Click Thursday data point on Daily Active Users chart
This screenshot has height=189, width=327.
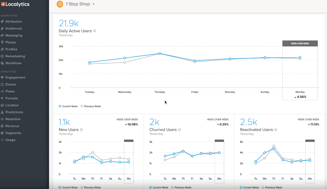pyautogui.click(x=160, y=53)
